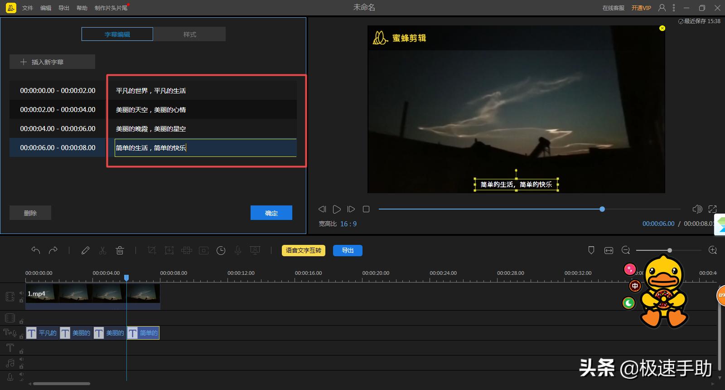Select the pencil edit tool

pyautogui.click(x=85, y=250)
